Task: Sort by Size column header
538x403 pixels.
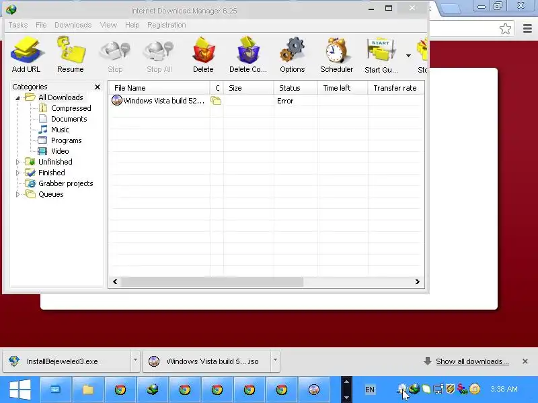Action: 248,88
